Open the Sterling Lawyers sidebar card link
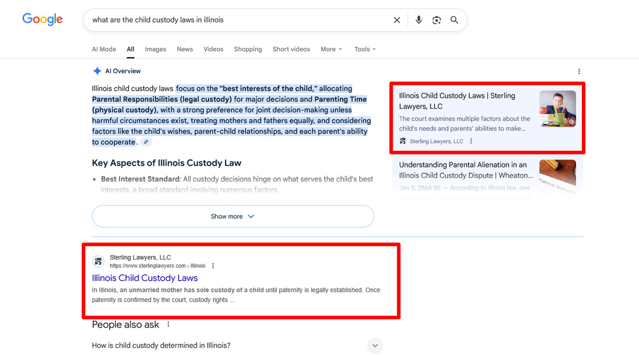 pyautogui.click(x=457, y=101)
